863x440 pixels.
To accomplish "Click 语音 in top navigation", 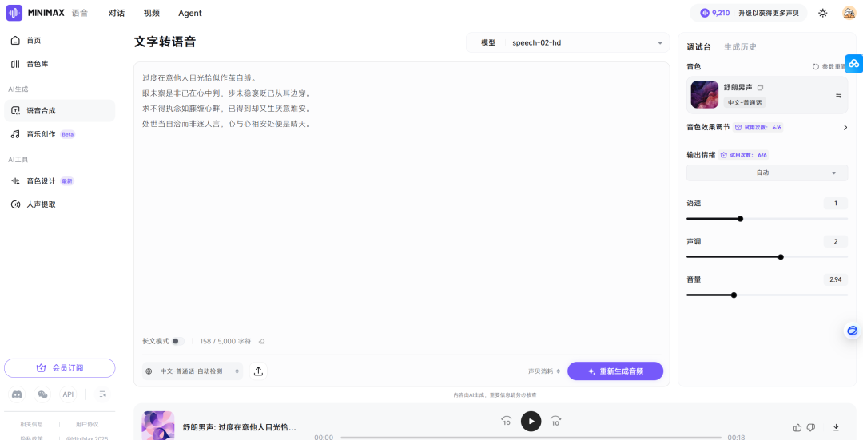I will point(80,13).
